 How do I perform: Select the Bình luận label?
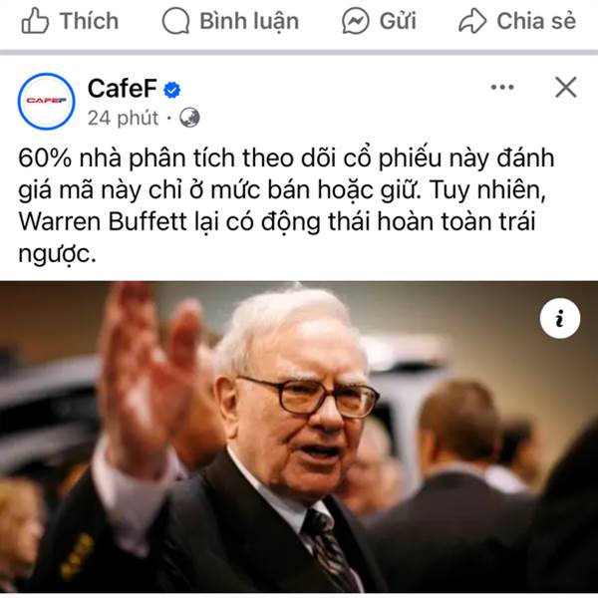[249, 21]
